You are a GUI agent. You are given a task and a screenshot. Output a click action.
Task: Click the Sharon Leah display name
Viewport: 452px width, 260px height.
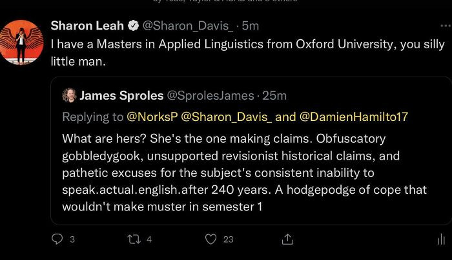pyautogui.click(x=87, y=26)
